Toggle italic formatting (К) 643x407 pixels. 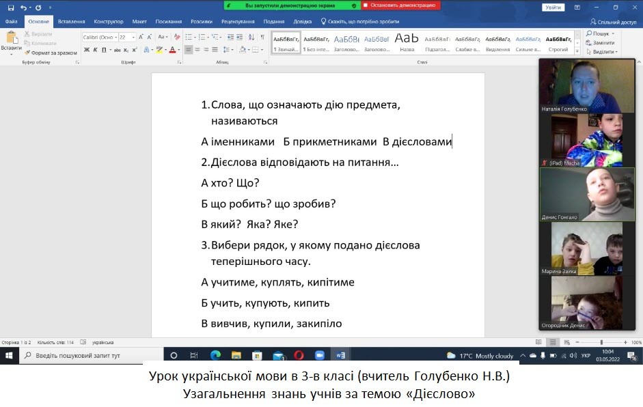pos(96,50)
